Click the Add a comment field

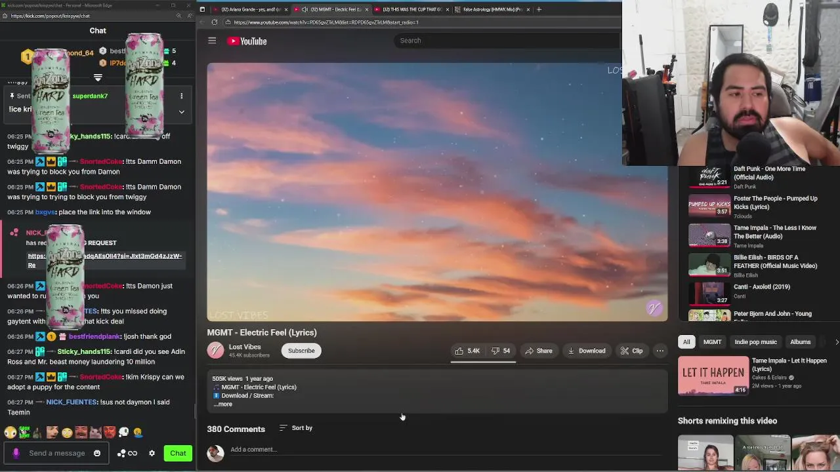[x=446, y=450]
